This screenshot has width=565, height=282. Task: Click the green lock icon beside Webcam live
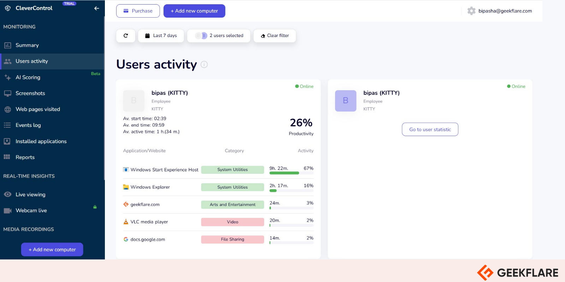click(95, 207)
